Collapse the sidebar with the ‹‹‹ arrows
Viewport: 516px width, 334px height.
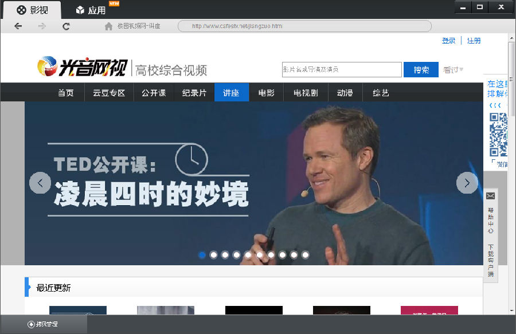point(495,105)
